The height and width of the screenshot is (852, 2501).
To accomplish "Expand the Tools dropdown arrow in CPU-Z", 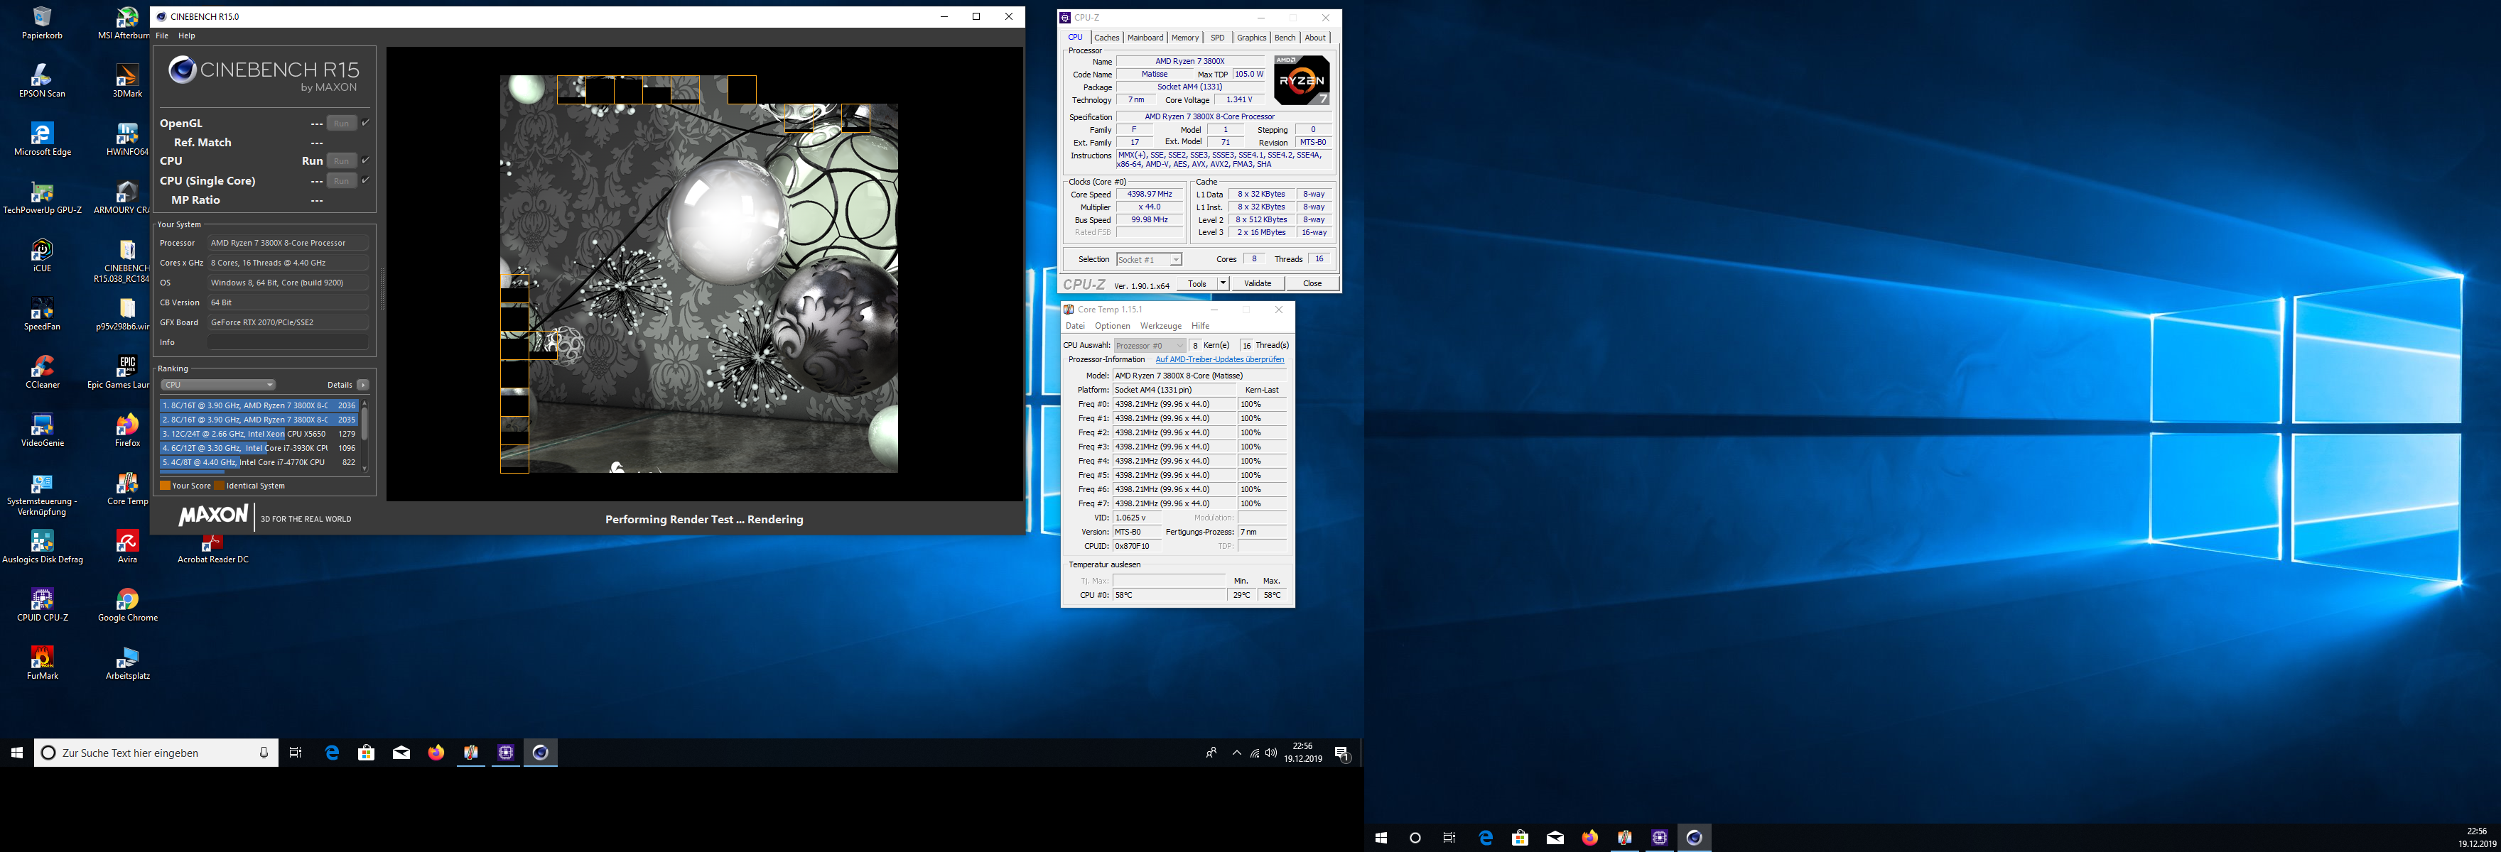I will [1224, 283].
